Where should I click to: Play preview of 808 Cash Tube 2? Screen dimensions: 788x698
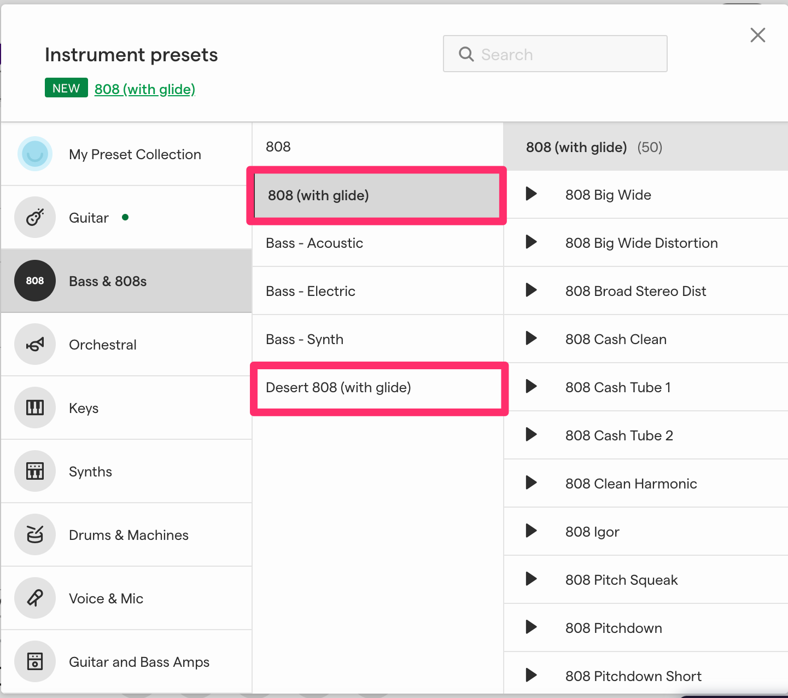click(531, 434)
